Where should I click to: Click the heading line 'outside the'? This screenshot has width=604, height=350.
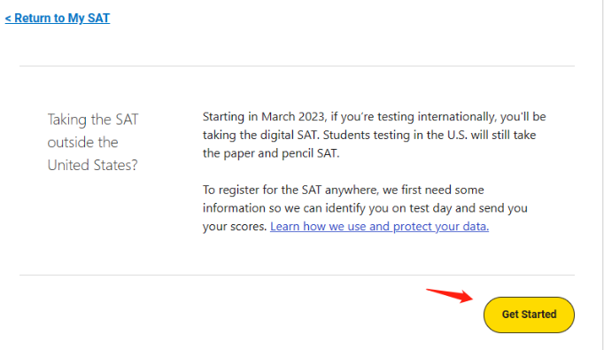(x=83, y=143)
